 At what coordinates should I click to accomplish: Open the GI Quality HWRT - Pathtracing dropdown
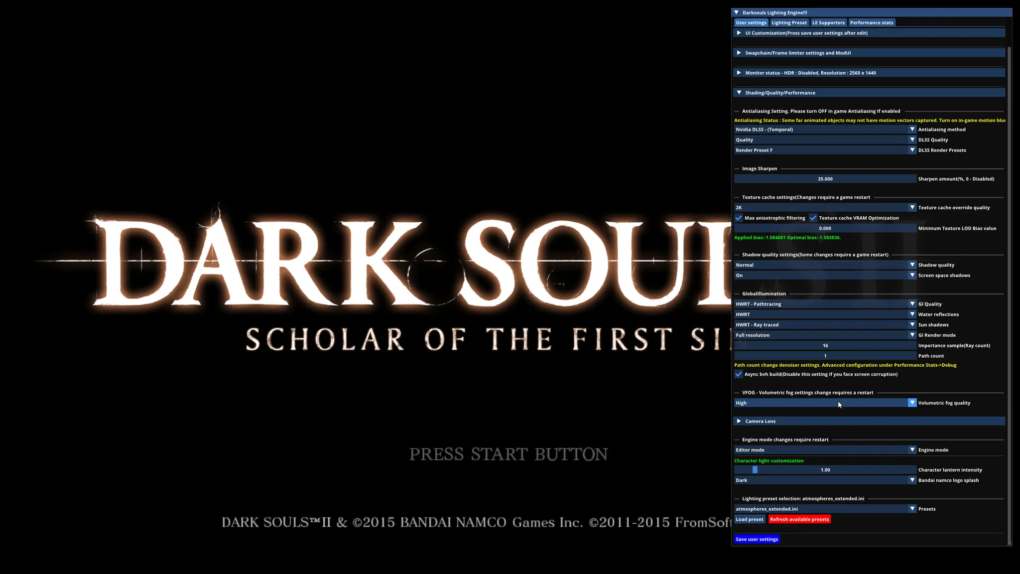825,304
